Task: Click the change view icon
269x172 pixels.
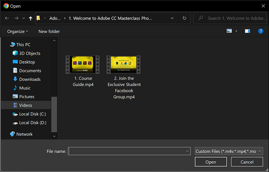Action: pyautogui.click(x=229, y=31)
